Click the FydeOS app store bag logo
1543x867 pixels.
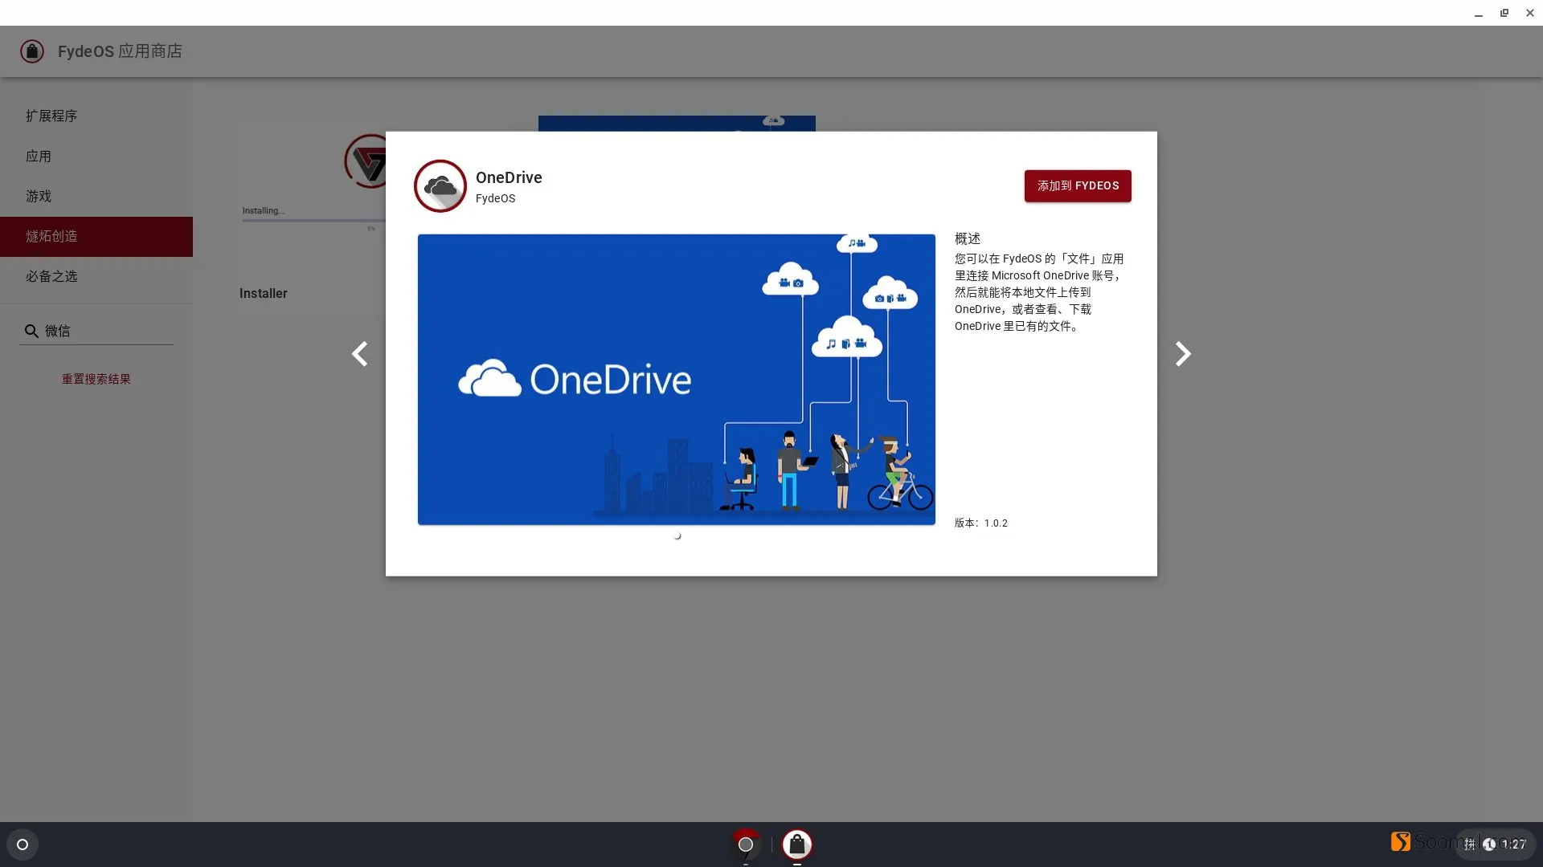(32, 51)
